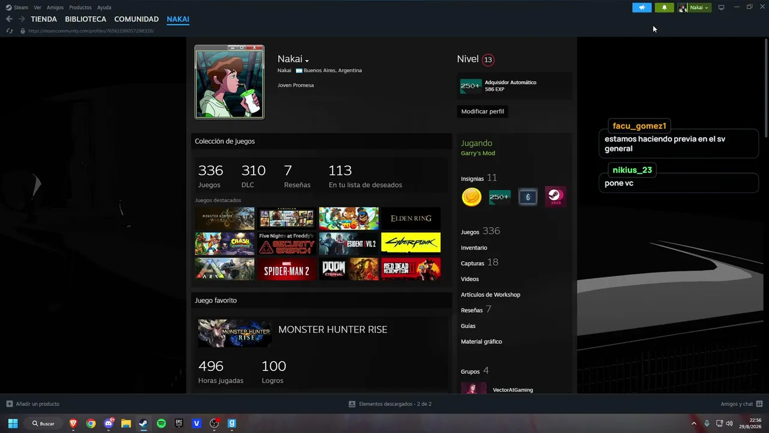Click the plus icon beside Añadir un producto
Screen dimensions: 769x433
[10, 404]
